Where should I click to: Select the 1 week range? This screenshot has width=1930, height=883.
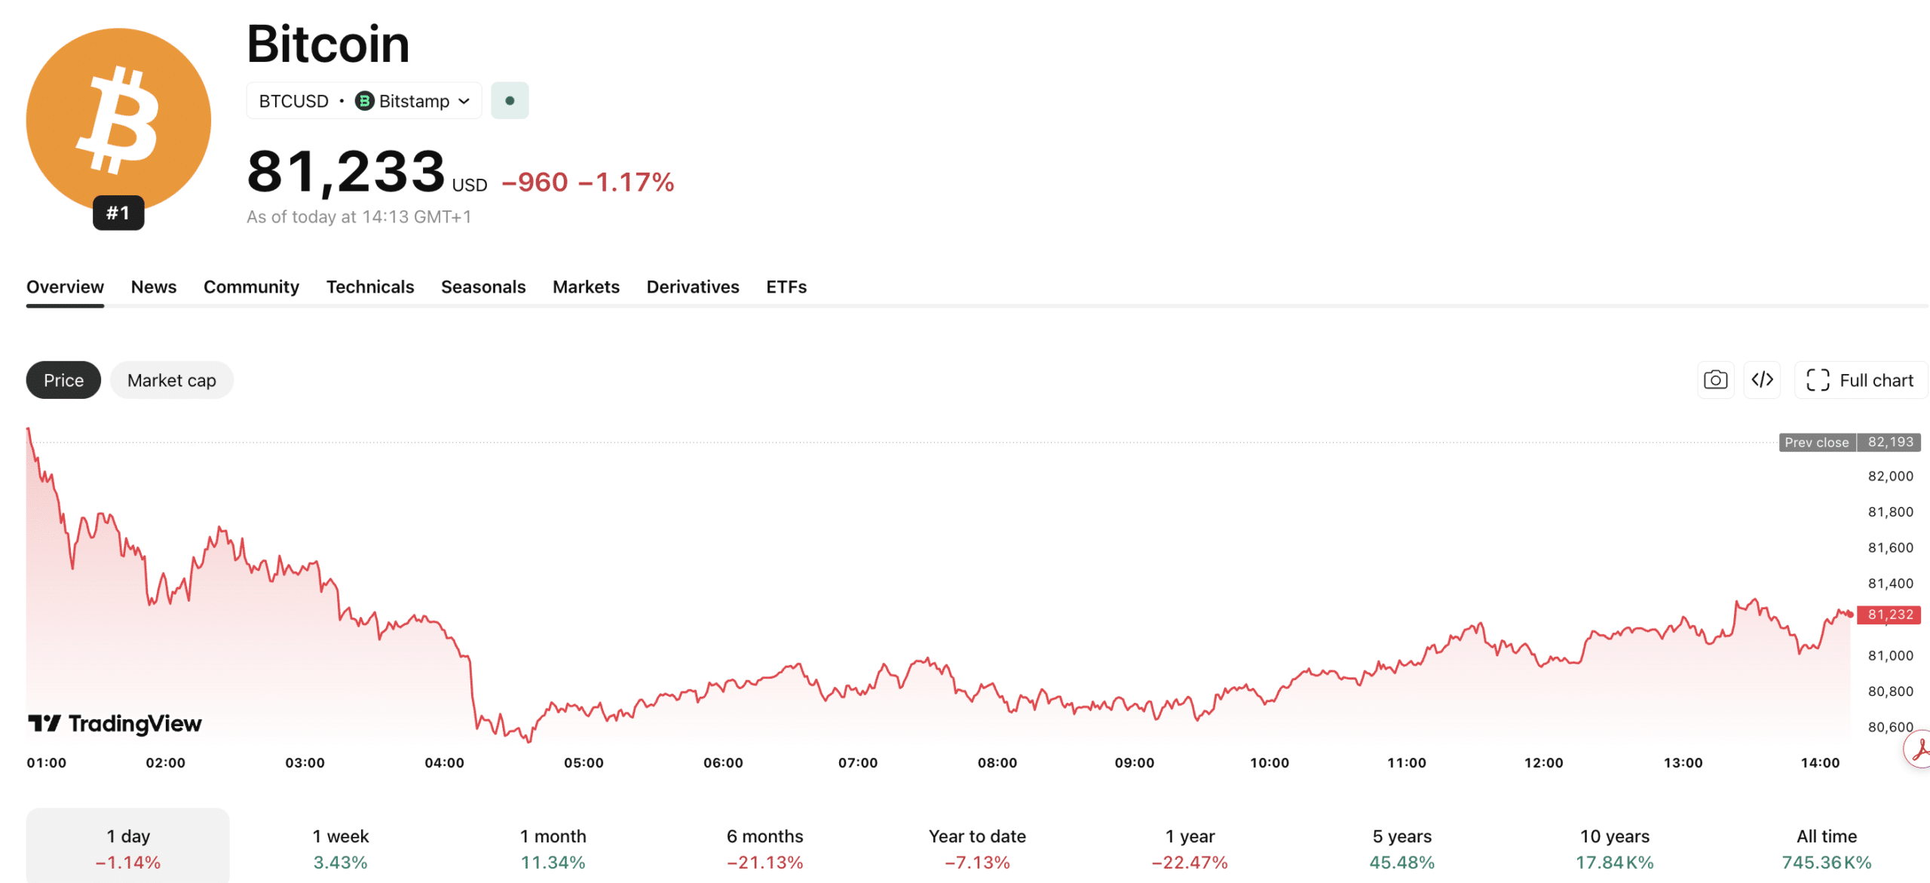pyautogui.click(x=341, y=848)
